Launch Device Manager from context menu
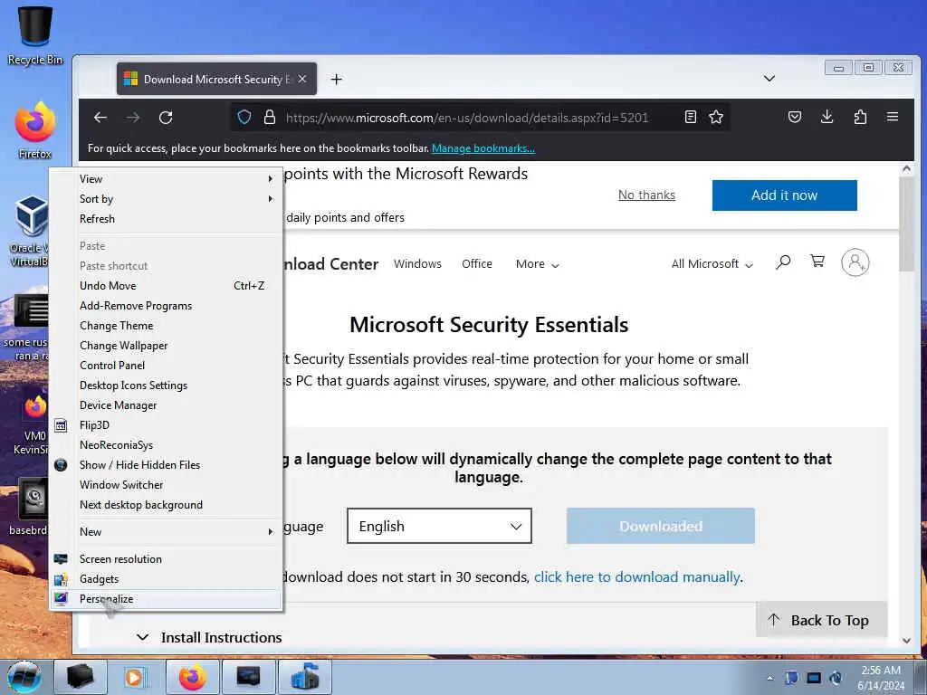Viewport: 927px width, 695px height. tap(166, 405)
